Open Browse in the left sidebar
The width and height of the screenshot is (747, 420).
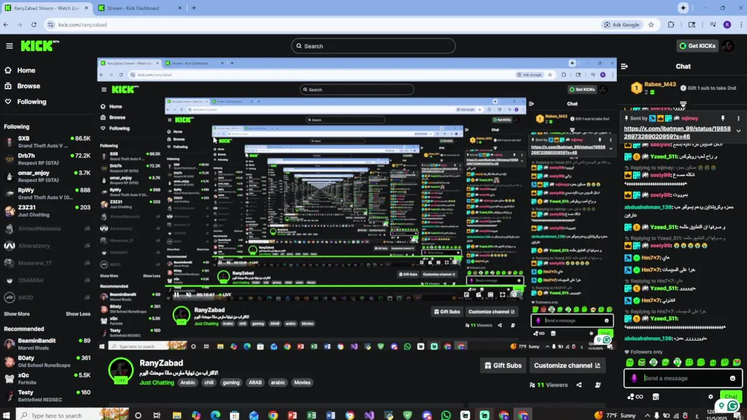22,86
